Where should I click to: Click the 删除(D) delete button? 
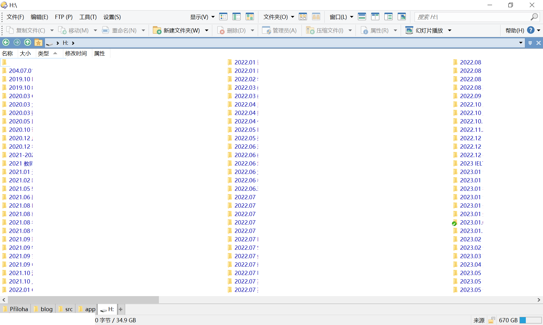(x=233, y=30)
